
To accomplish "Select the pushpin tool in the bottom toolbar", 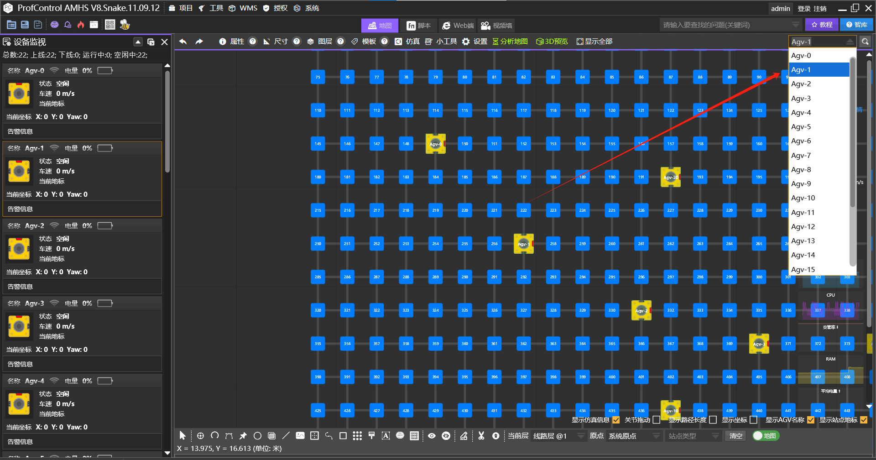I will coord(243,436).
